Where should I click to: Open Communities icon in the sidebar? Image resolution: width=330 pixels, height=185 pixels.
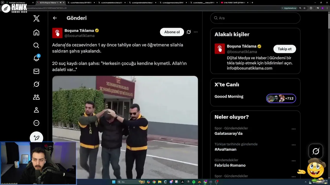[36, 97]
